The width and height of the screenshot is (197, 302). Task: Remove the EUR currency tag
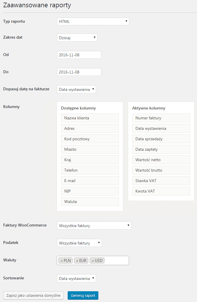point(77,261)
